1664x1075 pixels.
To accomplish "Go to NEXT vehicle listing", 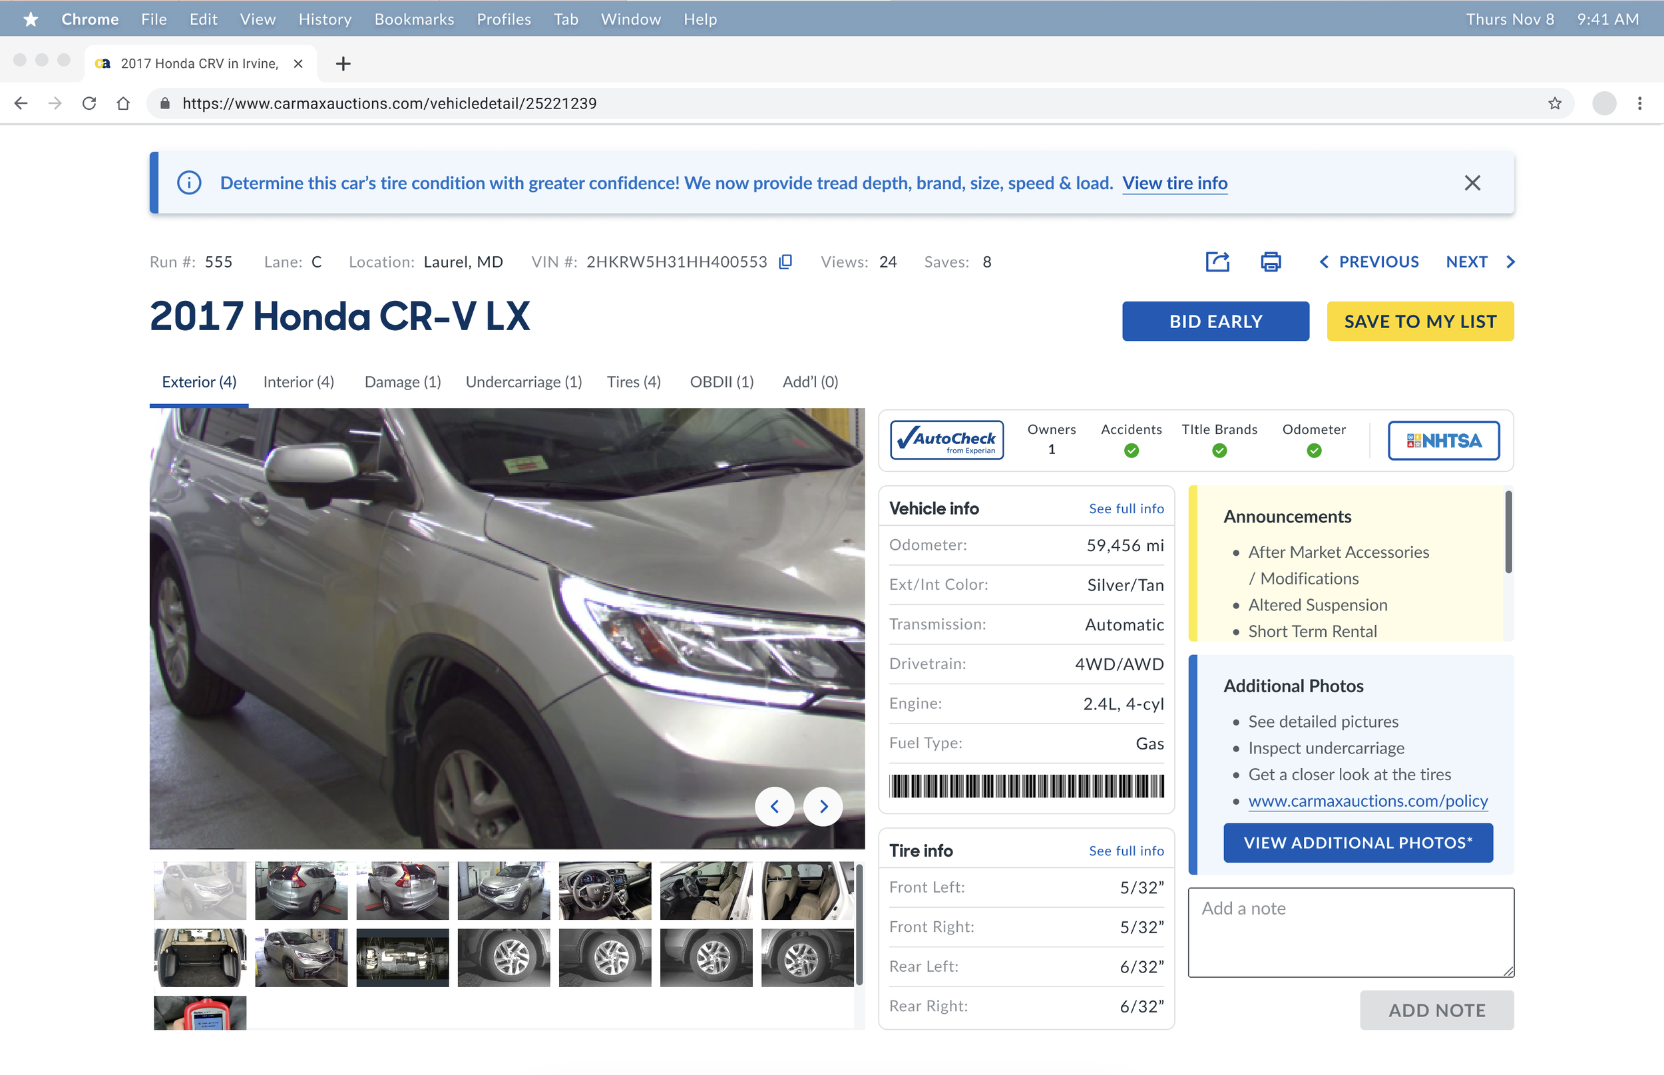I will 1480,262.
